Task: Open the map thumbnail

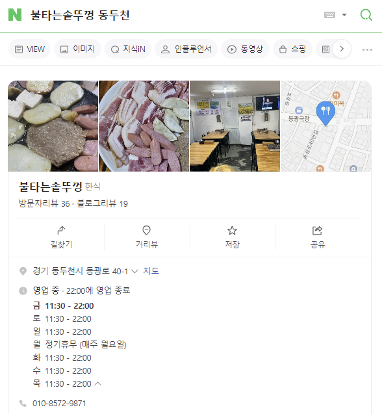Action: 325,126
